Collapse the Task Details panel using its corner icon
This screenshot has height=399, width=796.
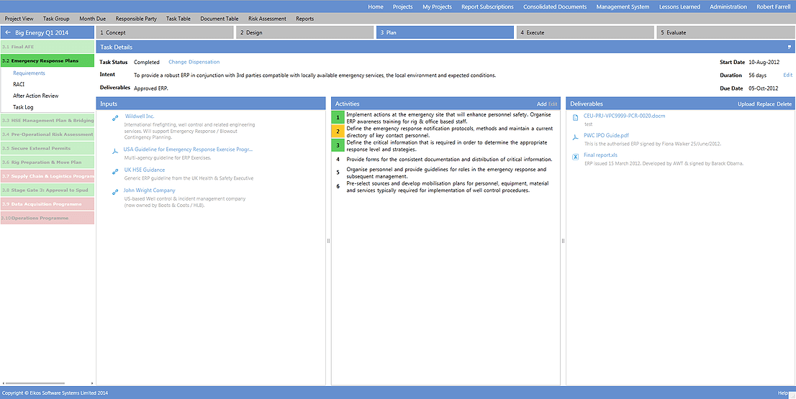click(x=789, y=47)
